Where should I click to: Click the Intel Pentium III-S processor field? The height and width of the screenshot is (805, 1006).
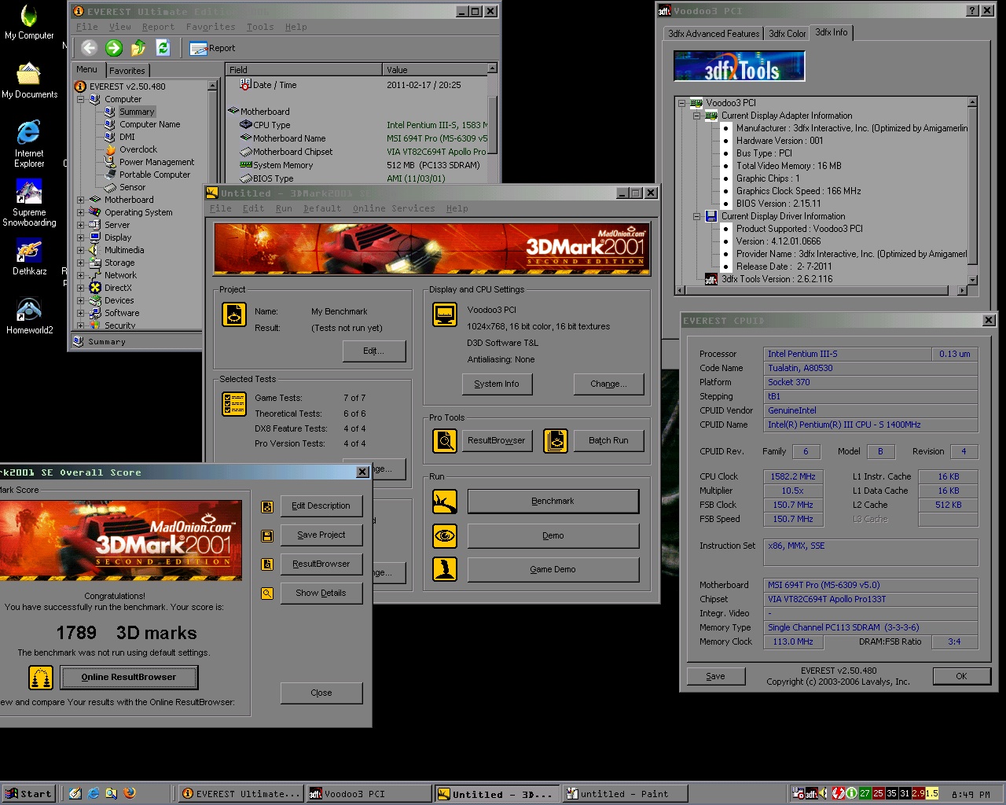coord(847,354)
